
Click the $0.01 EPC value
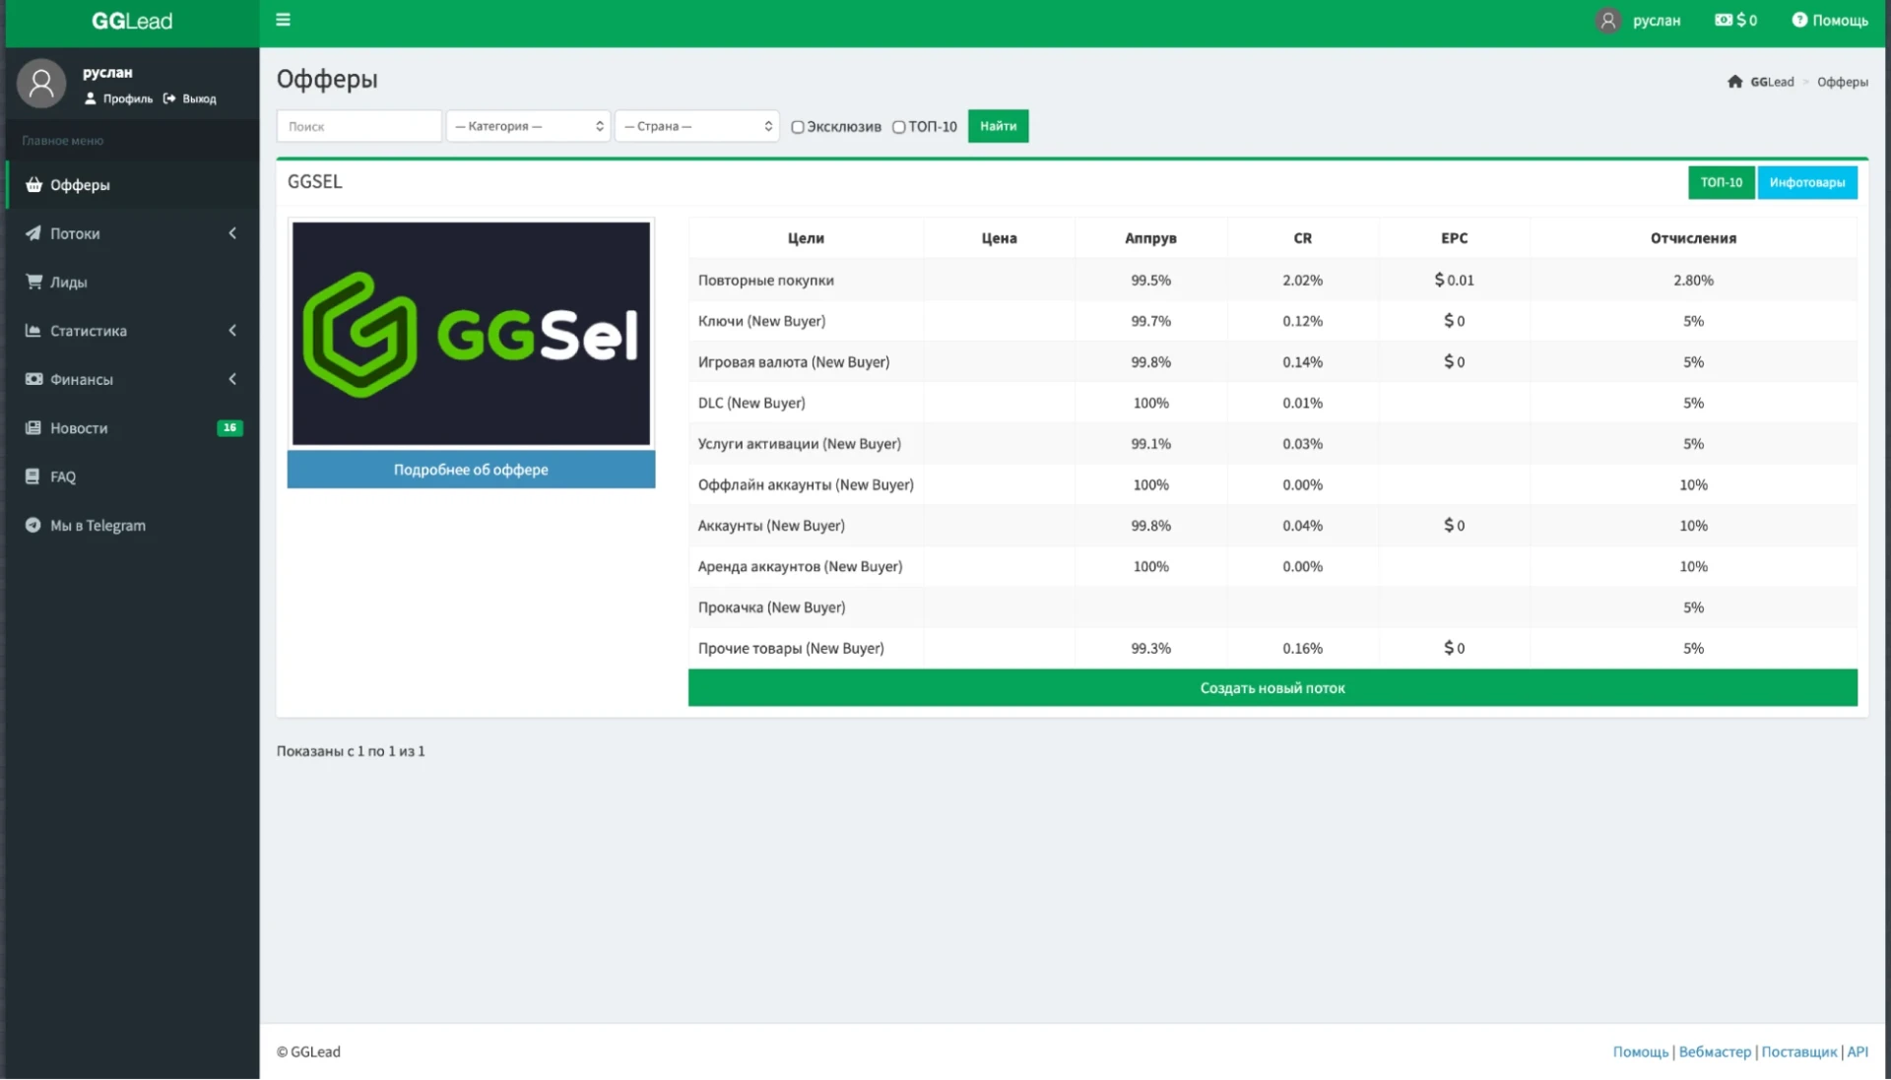pos(1454,281)
